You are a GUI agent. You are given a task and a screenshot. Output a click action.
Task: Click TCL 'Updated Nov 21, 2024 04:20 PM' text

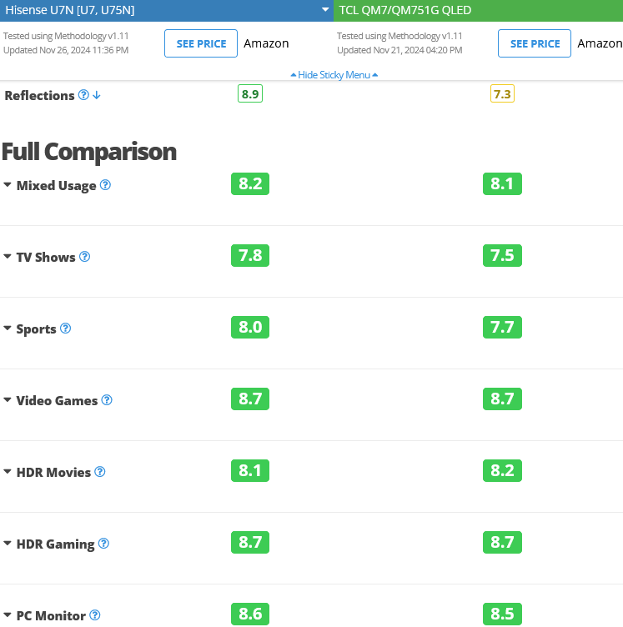click(x=399, y=50)
